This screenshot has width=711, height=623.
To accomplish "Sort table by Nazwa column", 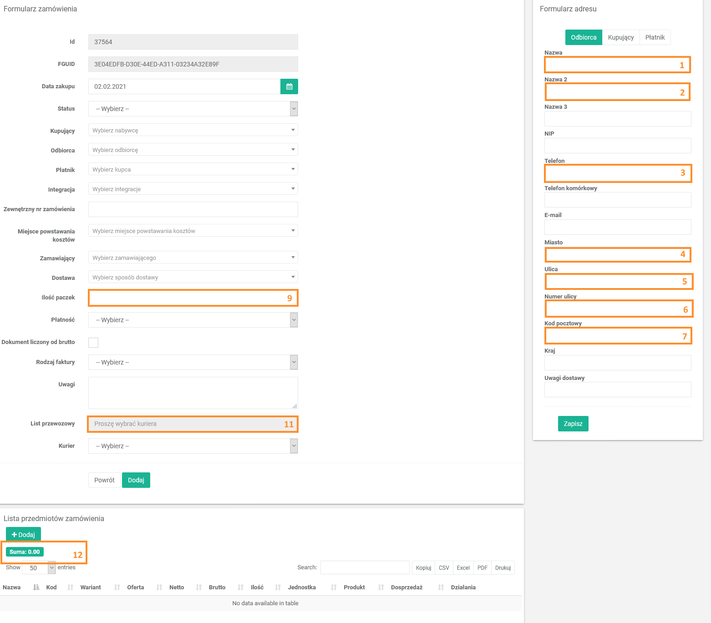I will click(x=12, y=588).
